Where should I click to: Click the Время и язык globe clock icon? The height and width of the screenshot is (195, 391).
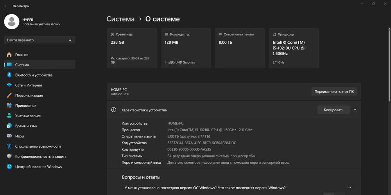(x=9, y=126)
